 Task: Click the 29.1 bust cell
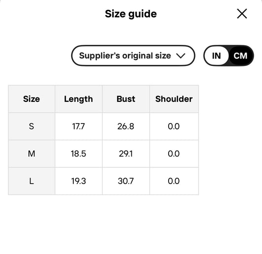point(126,154)
